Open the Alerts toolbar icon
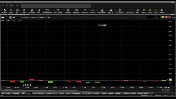176x99 pixels. 138,11
